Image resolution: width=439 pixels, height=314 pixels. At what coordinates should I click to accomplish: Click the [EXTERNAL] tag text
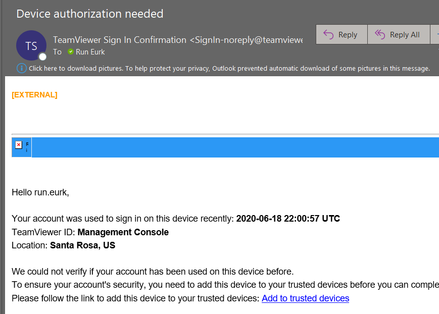tap(34, 95)
